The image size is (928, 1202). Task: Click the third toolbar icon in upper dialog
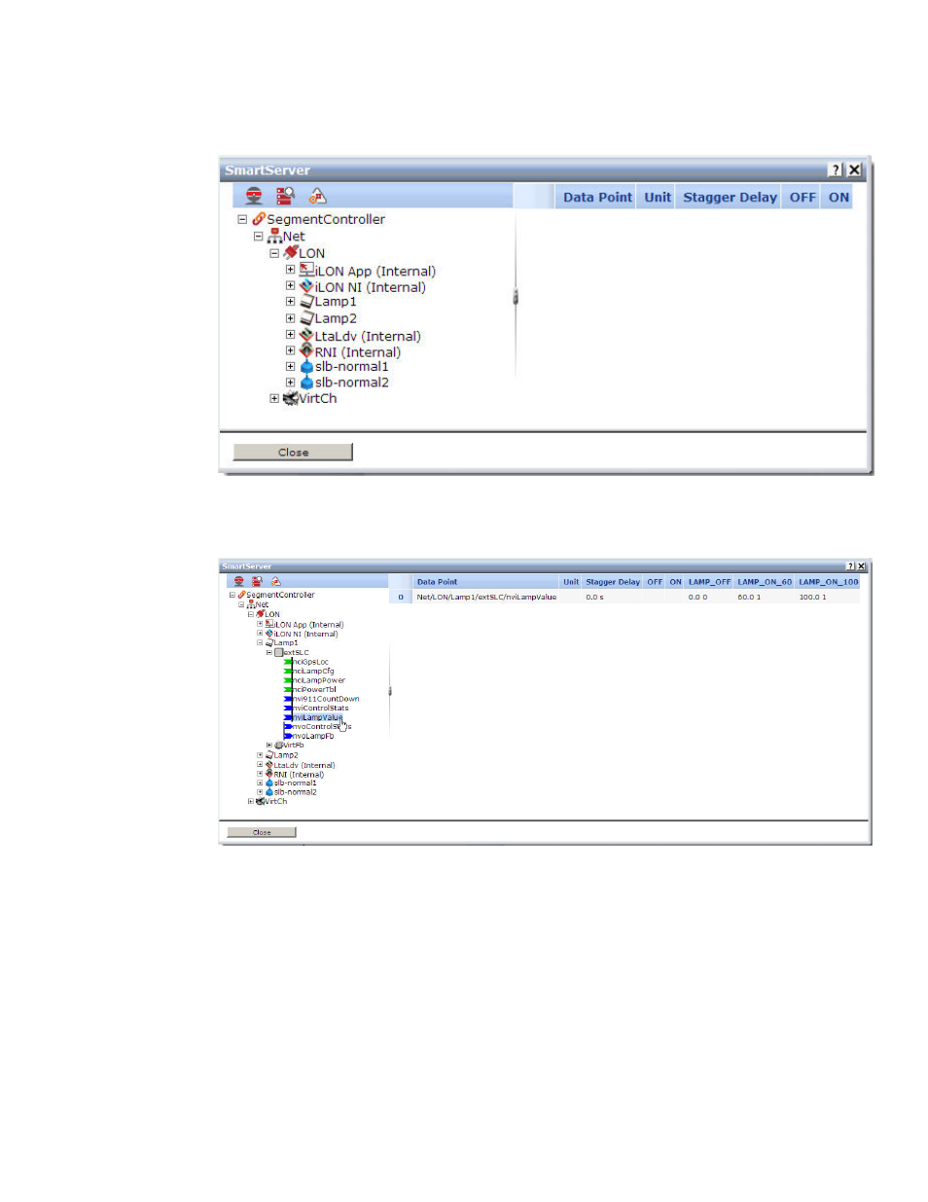(x=317, y=196)
